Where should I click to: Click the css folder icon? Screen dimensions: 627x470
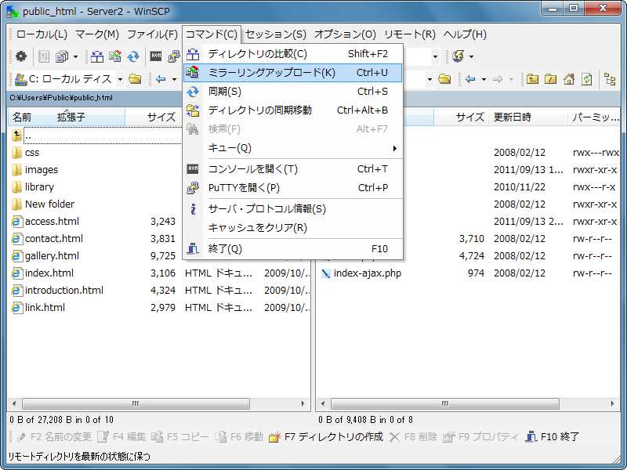[x=16, y=152]
